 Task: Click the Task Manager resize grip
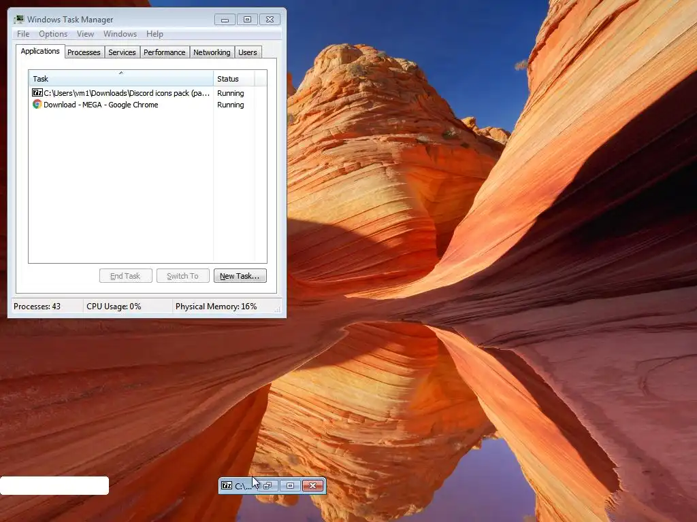278,309
